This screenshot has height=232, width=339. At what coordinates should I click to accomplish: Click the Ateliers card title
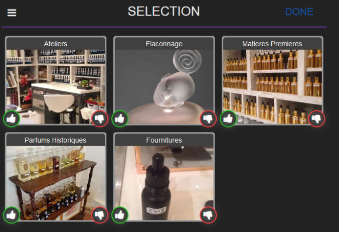pos(56,44)
